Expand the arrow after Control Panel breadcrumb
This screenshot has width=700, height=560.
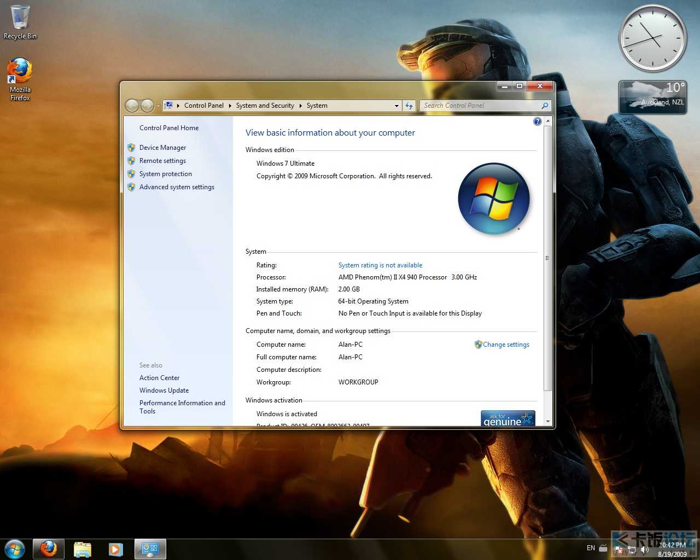point(230,106)
